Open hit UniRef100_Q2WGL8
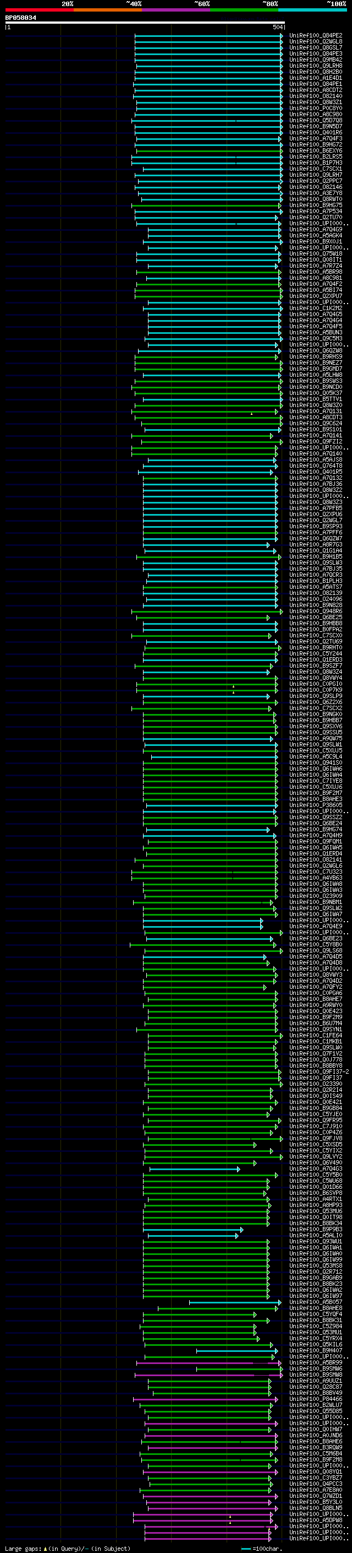 [316, 42]
